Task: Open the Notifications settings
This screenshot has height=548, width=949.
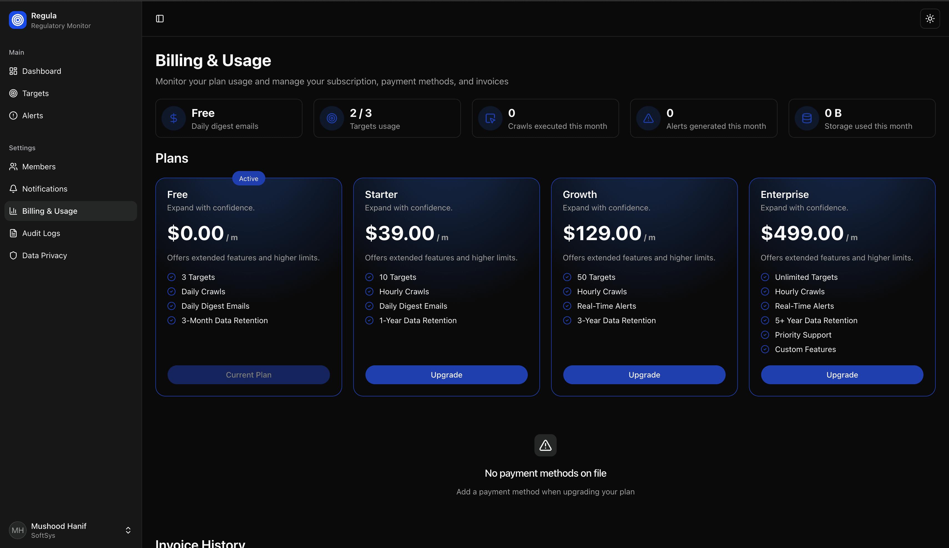Action: (x=45, y=189)
